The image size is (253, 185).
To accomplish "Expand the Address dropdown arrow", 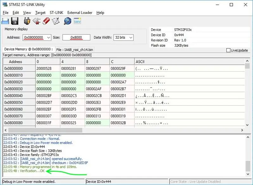I will click(x=48, y=38).
